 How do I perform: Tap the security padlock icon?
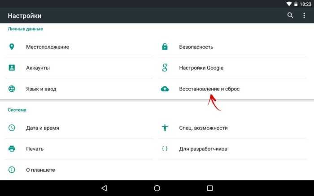click(165, 47)
